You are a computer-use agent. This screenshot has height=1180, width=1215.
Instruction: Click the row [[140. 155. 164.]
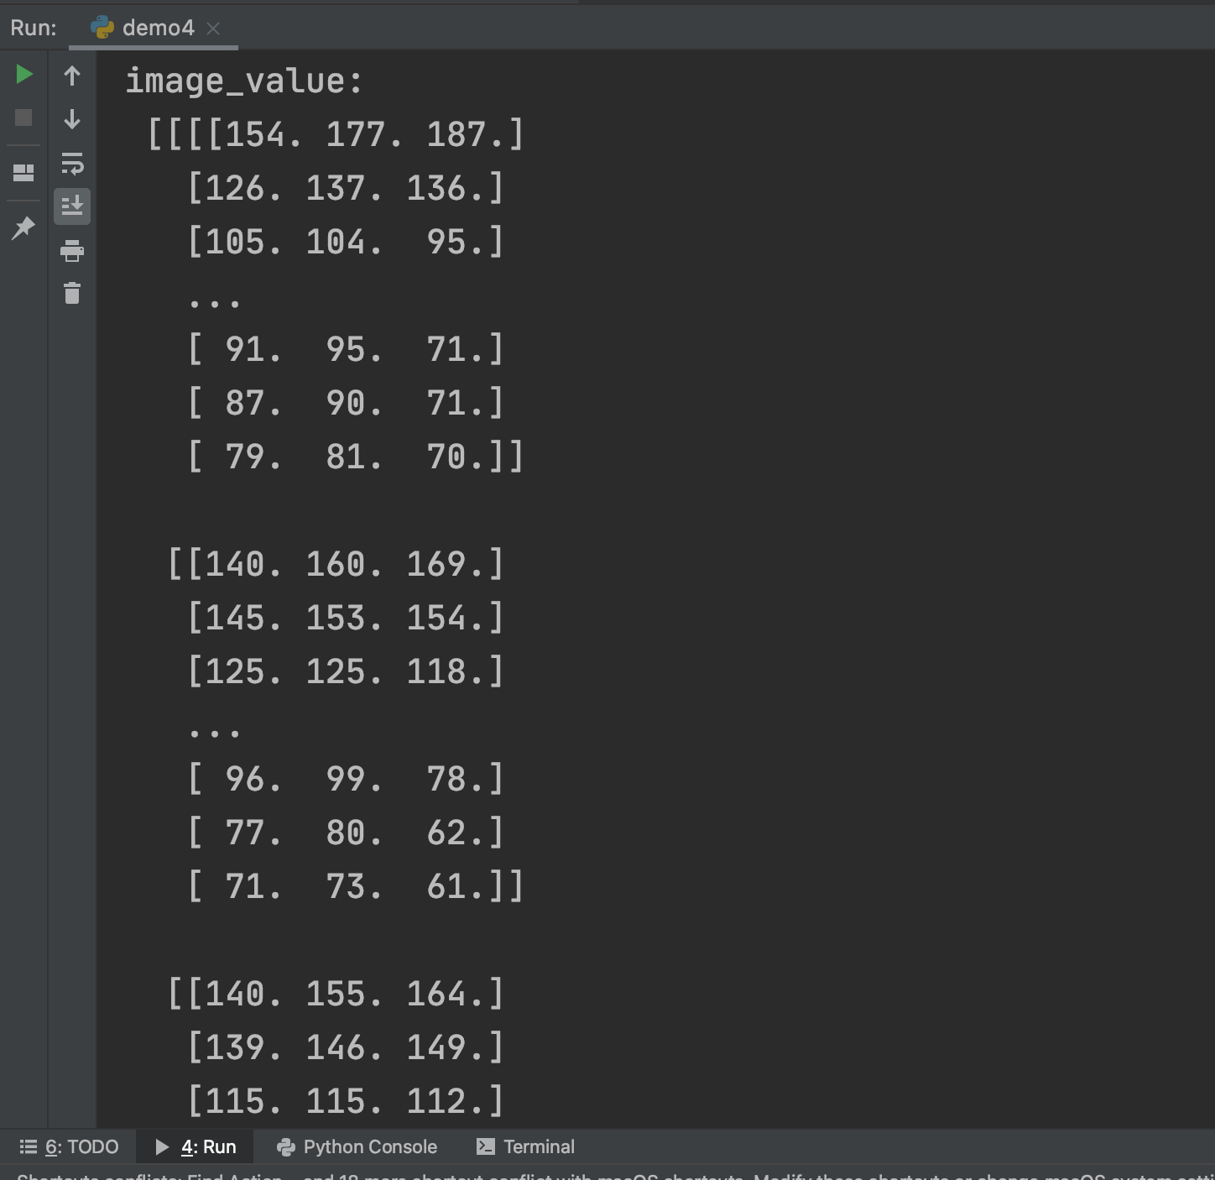(336, 994)
